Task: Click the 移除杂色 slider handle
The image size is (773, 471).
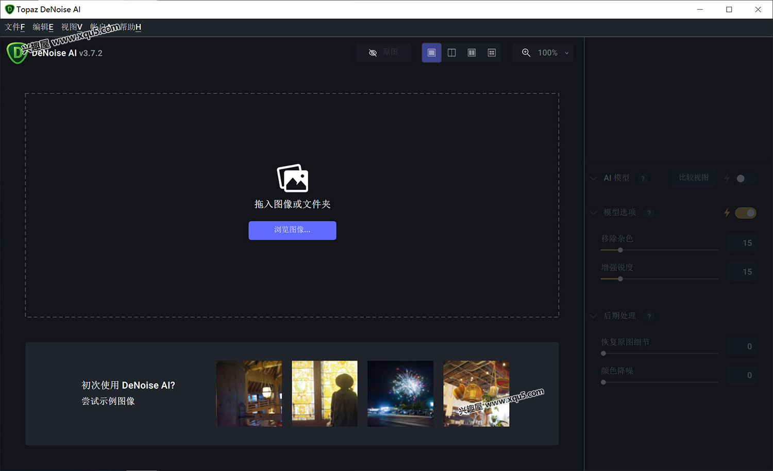Action: click(620, 250)
